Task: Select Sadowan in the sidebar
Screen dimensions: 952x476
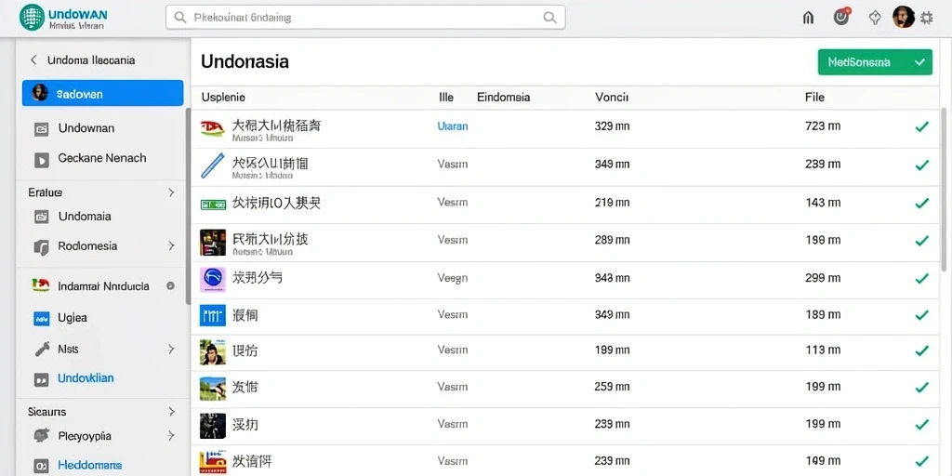Action: [x=102, y=93]
